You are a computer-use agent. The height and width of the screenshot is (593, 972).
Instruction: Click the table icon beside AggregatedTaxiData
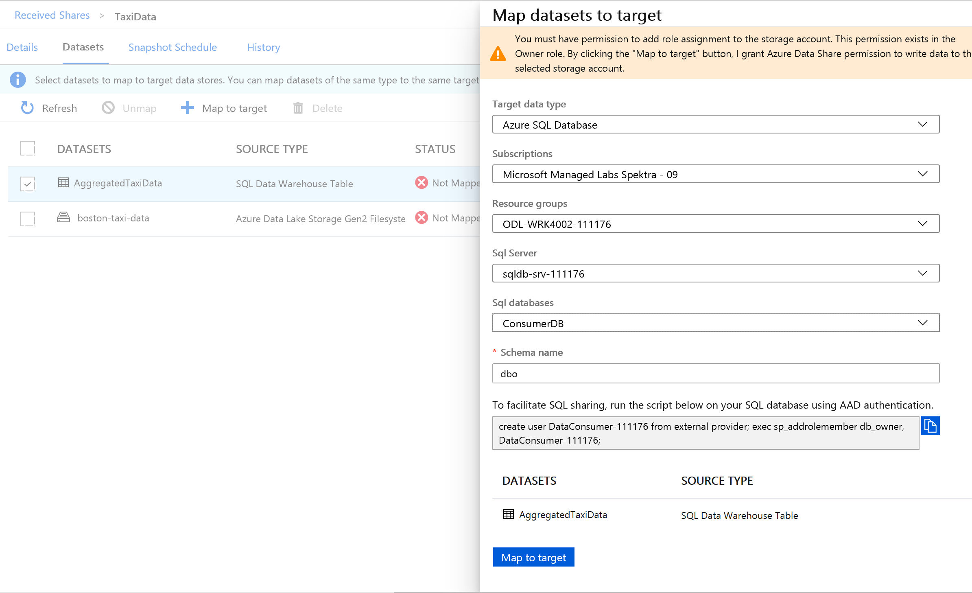63,183
